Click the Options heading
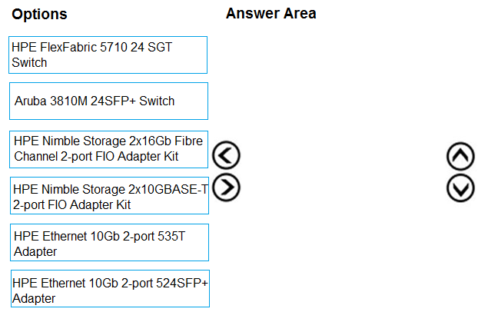Image resolution: width=478 pixels, height=312 pixels. [40, 15]
